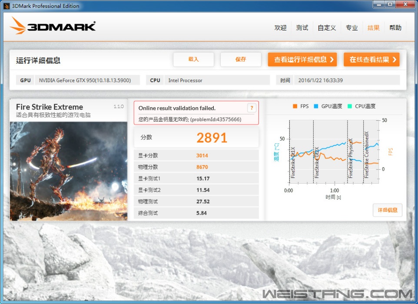Open the 欢迎 tab

point(280,28)
